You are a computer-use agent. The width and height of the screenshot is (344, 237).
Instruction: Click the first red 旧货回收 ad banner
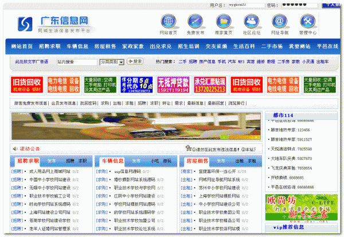[x=27, y=85]
